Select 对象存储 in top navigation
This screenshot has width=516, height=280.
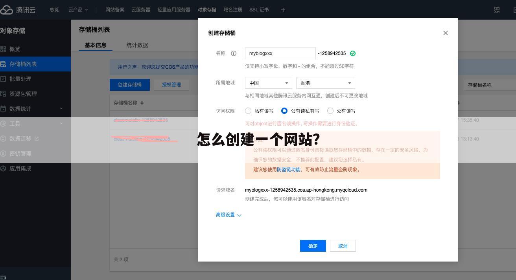pyautogui.click(x=207, y=10)
